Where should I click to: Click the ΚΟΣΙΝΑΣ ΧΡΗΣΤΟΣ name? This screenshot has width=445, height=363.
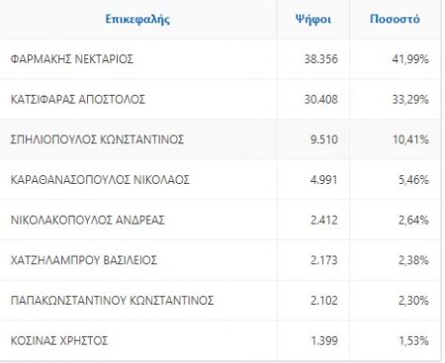59,341
